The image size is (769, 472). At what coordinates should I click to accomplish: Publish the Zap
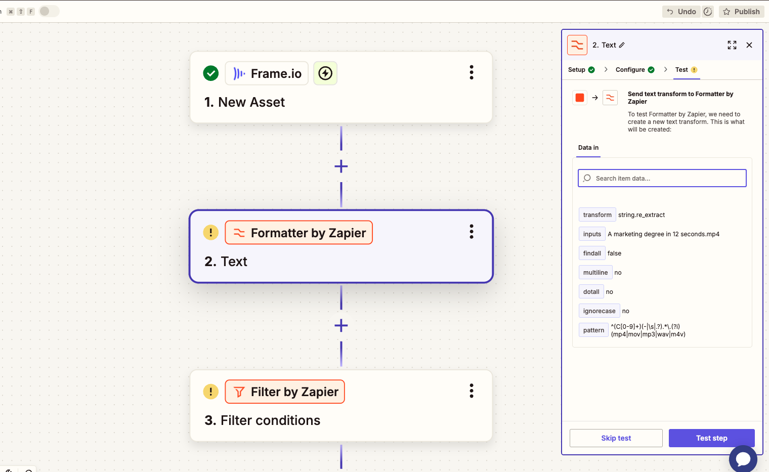coord(741,12)
